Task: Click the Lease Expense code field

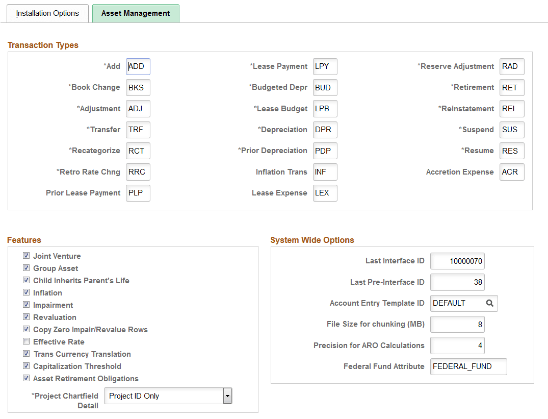Action: 325,193
